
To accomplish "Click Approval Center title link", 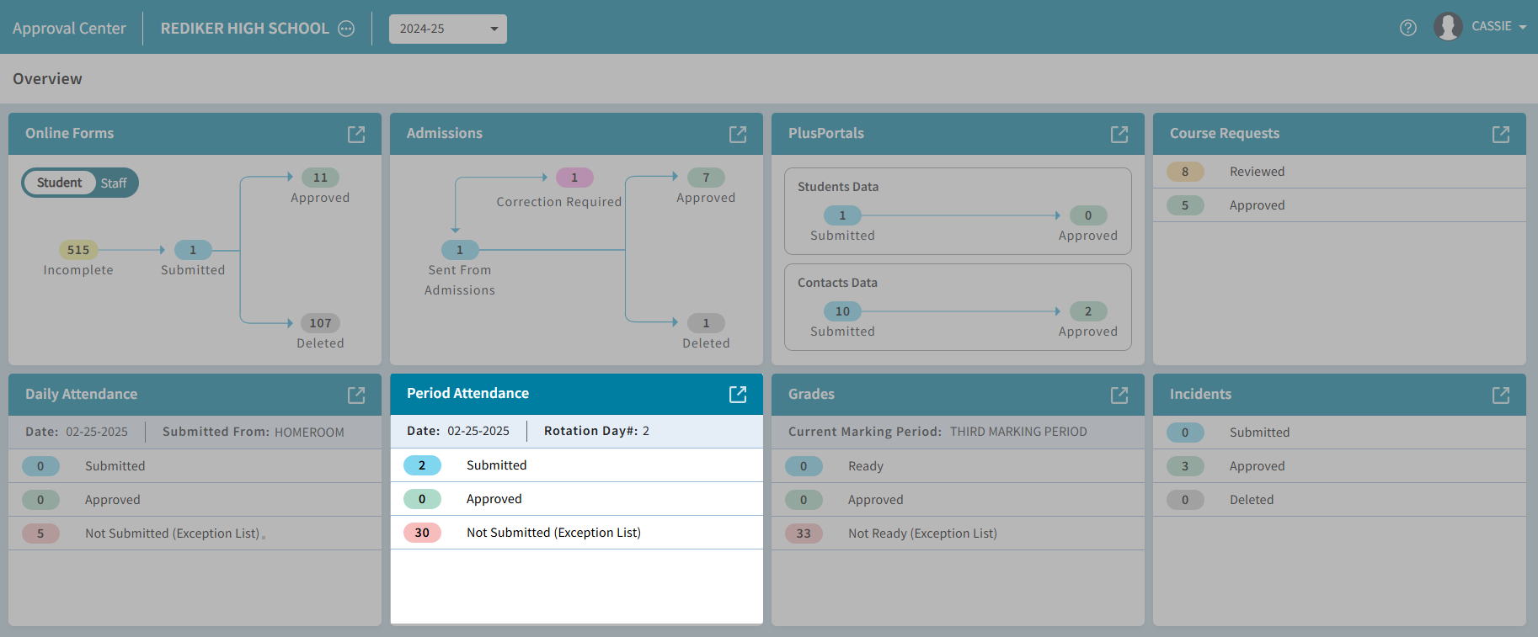I will [x=69, y=28].
